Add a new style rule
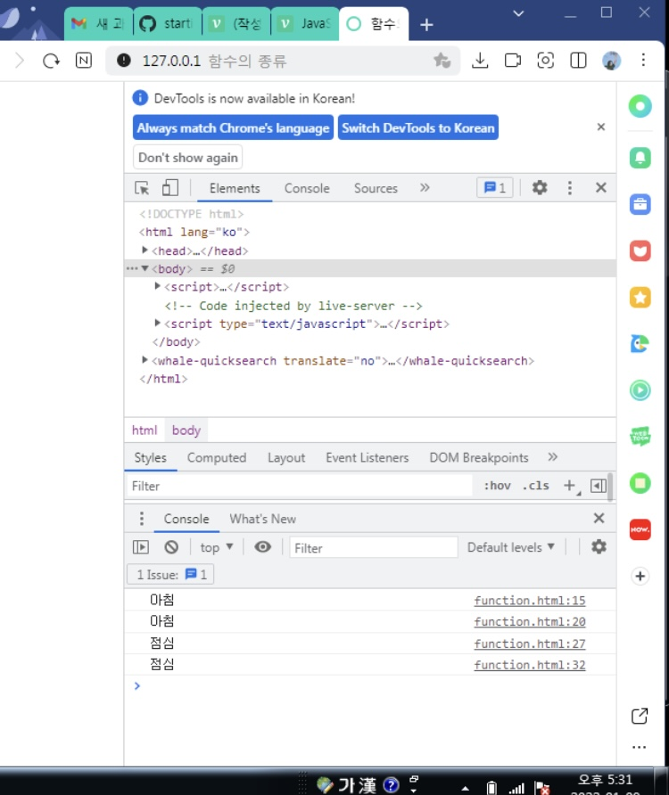This screenshot has width=669, height=795. (x=569, y=486)
